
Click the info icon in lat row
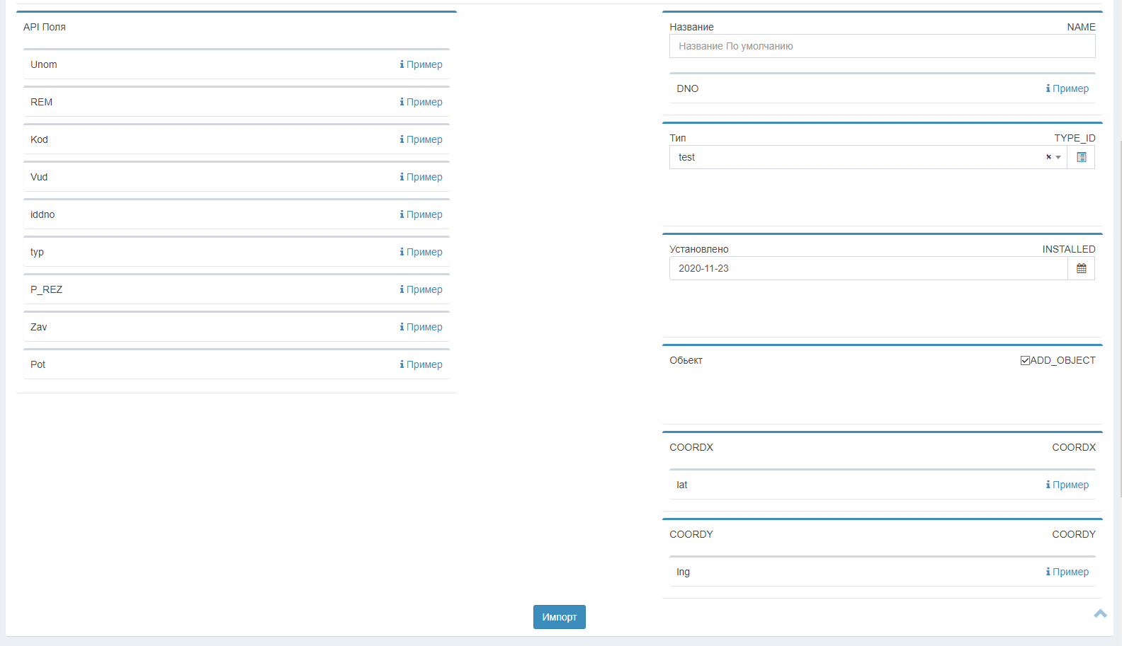coord(1048,485)
